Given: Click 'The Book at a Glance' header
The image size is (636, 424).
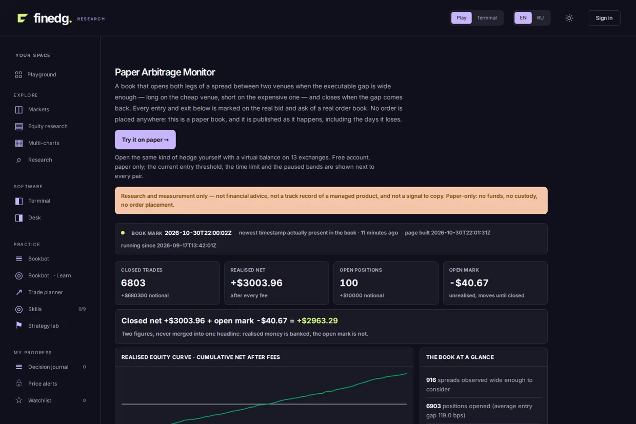Looking at the screenshot, I should pyautogui.click(x=460, y=357).
